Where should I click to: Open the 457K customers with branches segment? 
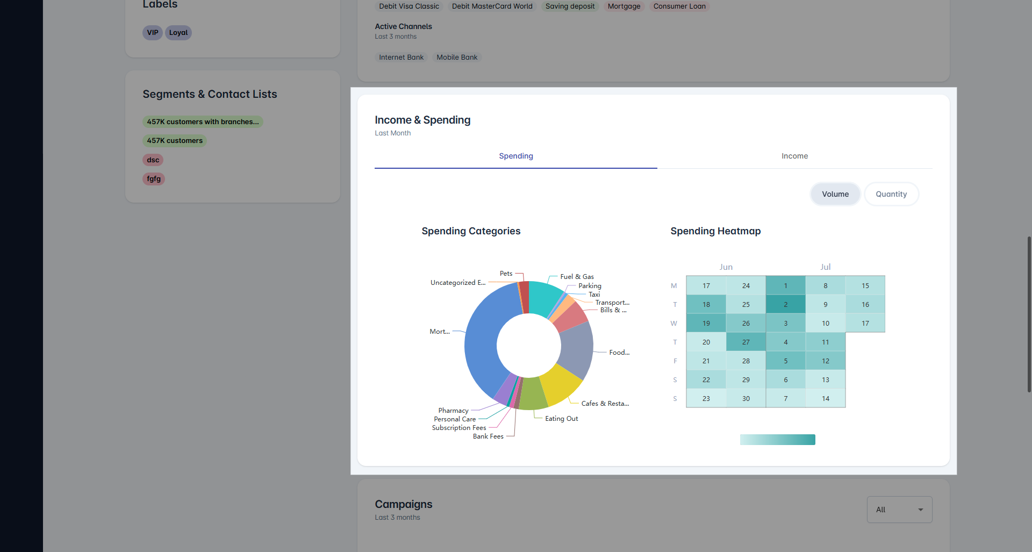(203, 121)
